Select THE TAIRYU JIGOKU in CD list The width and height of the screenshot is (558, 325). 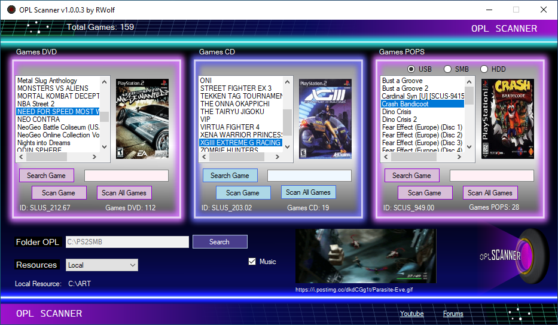click(241, 112)
